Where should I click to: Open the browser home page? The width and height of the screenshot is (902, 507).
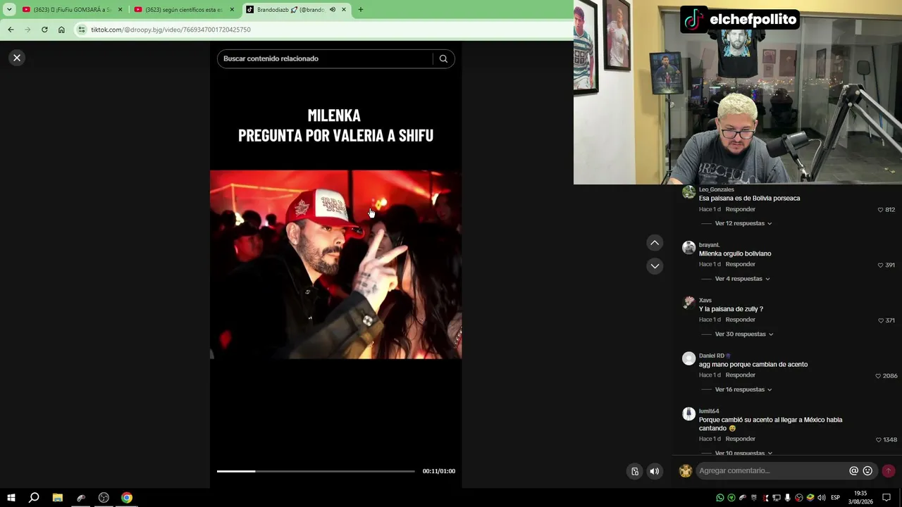[61, 30]
